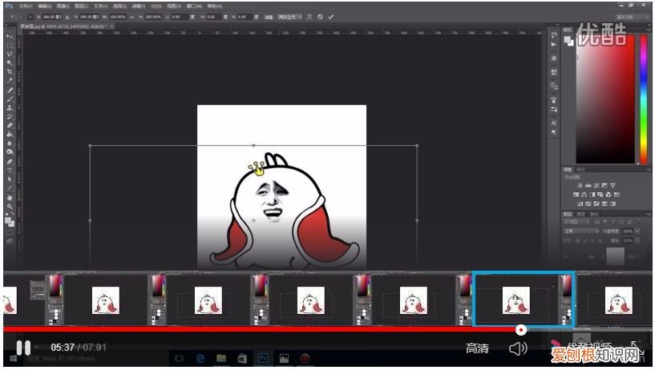Select the Hand tool
Screen dimensions: 659x370
(10, 197)
